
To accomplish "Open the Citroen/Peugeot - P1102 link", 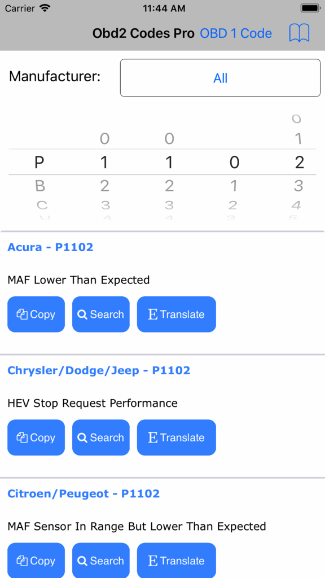I will click(84, 493).
